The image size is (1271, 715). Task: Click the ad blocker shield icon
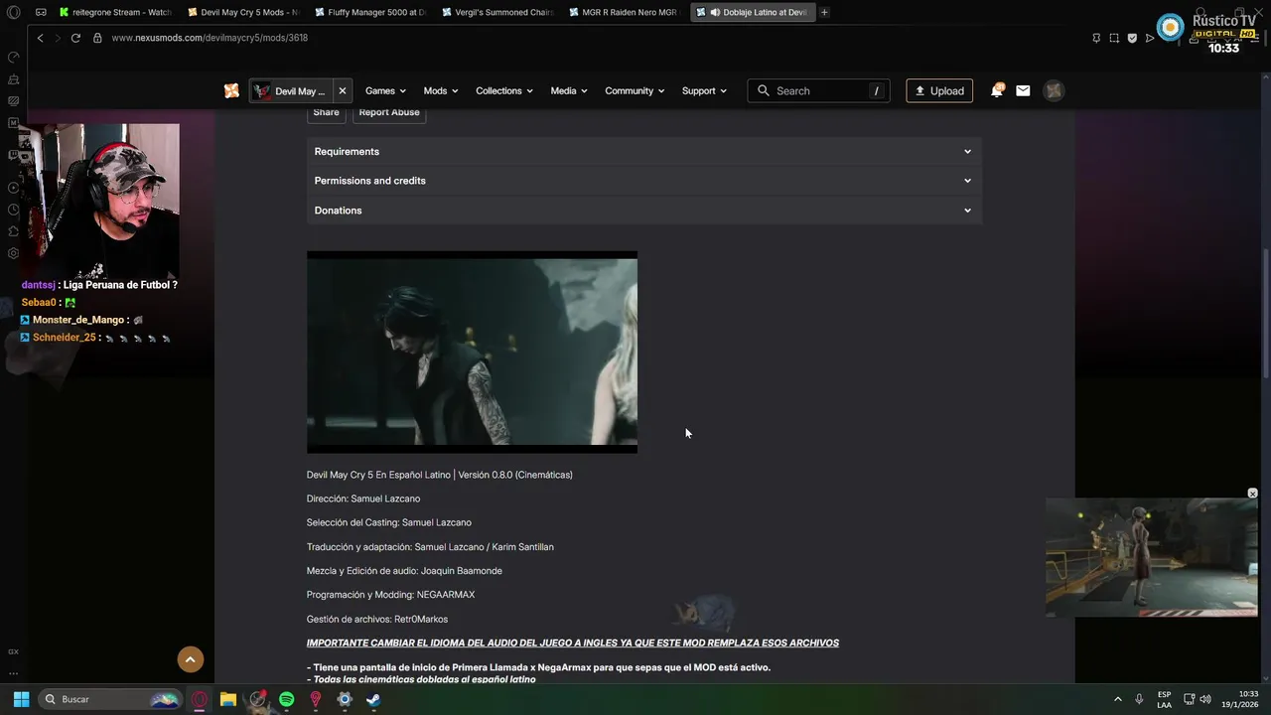pos(1132,38)
